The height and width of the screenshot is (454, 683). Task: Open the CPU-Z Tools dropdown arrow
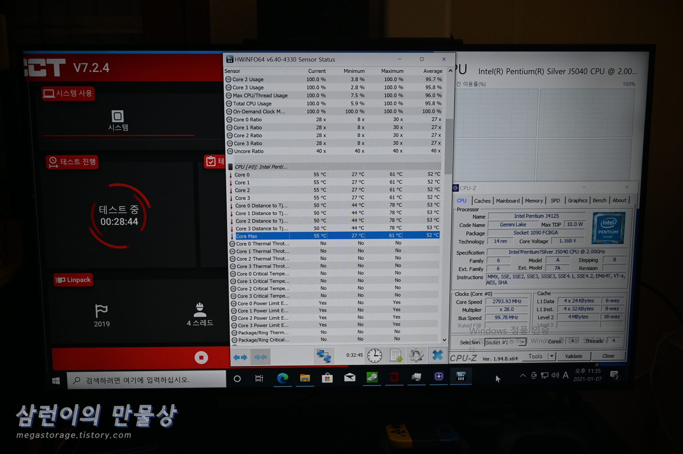(551, 356)
